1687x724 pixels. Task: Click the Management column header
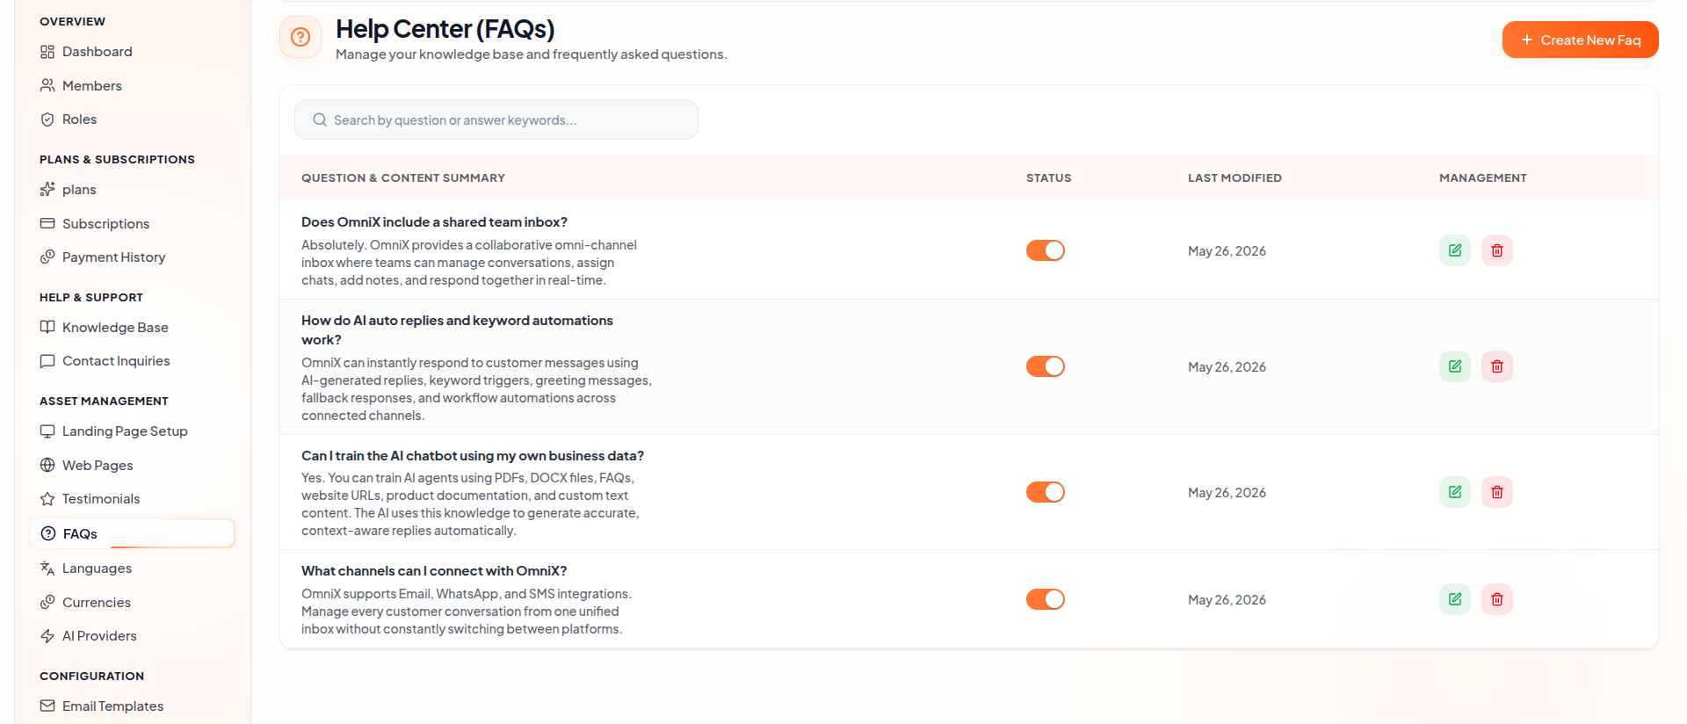tap(1483, 177)
